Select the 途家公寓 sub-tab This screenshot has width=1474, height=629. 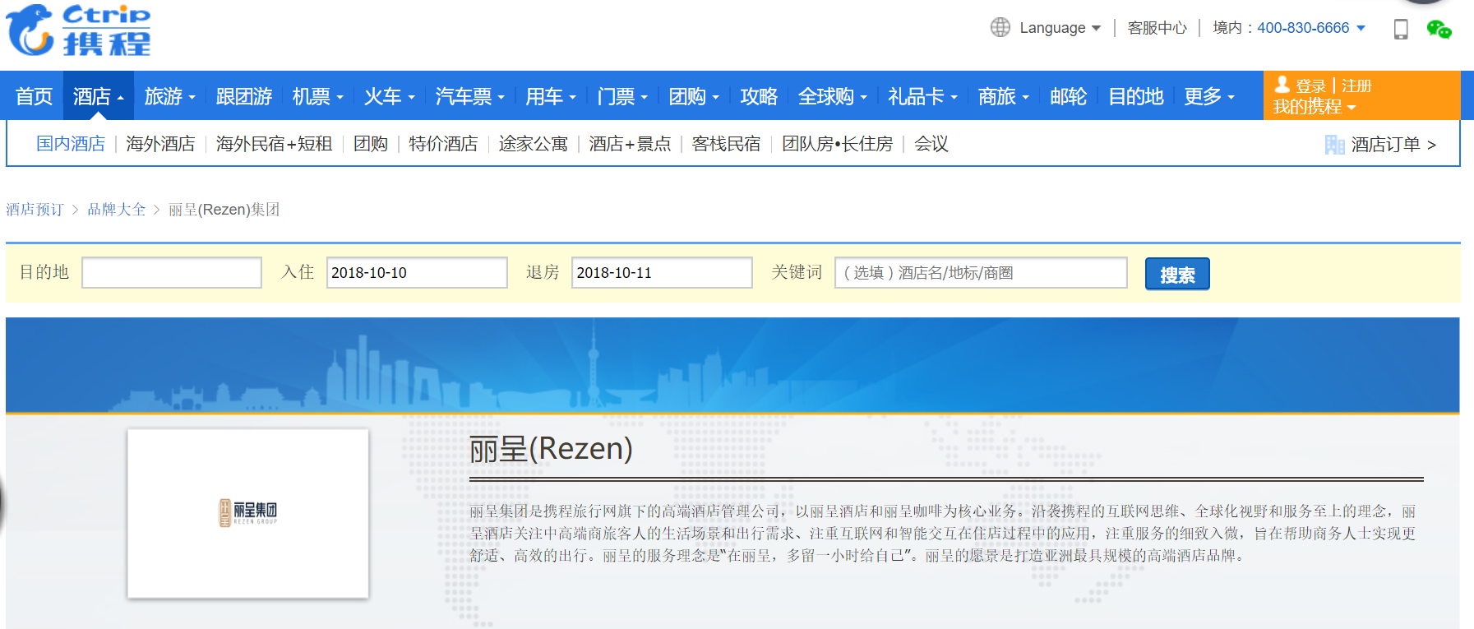coord(534,144)
